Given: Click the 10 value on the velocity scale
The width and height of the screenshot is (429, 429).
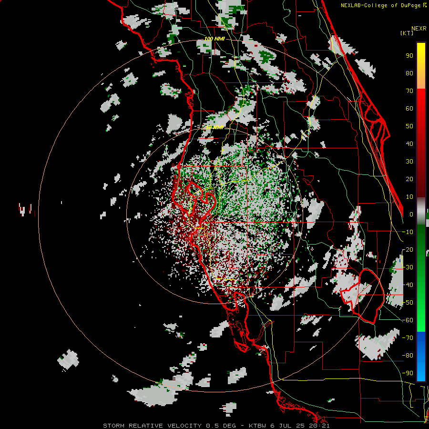Looking at the screenshot, I should [409, 197].
